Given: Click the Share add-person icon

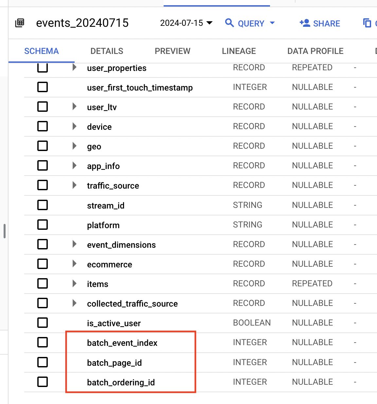Looking at the screenshot, I should [305, 23].
